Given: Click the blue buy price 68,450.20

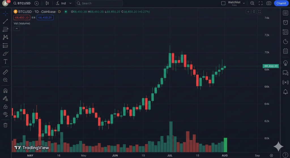Looking at the screenshot, I should tap(45, 18).
